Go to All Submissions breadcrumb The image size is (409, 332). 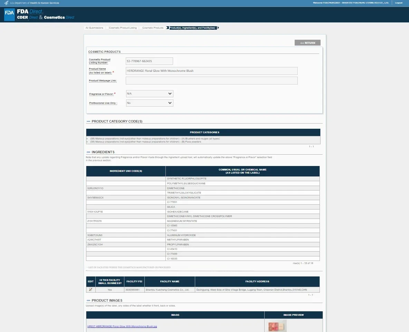tap(94, 28)
